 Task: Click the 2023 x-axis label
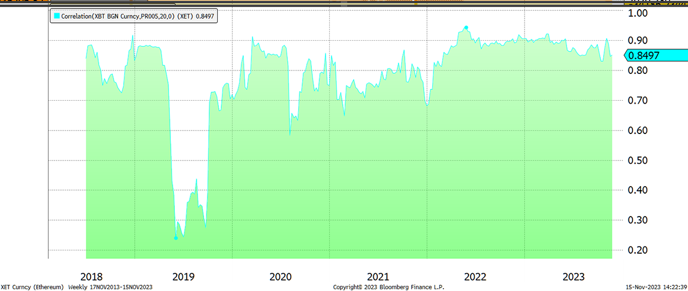click(573, 276)
